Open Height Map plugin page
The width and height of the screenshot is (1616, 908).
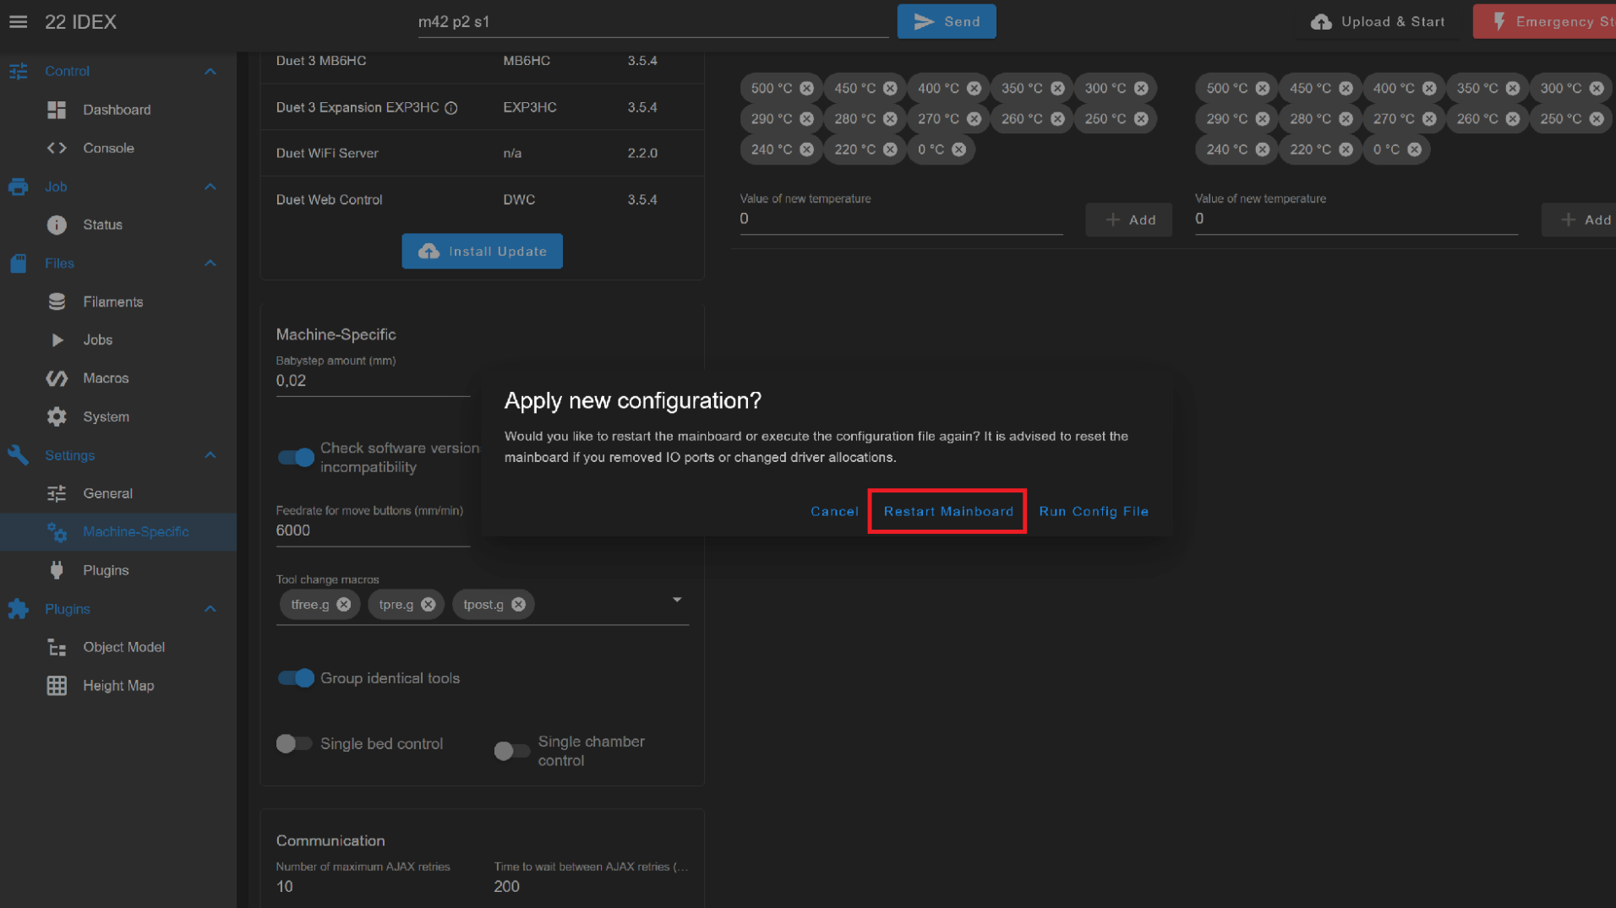(118, 686)
